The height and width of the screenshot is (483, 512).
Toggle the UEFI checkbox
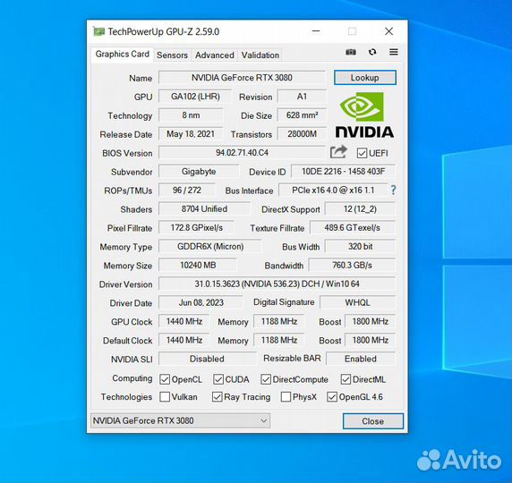point(362,153)
